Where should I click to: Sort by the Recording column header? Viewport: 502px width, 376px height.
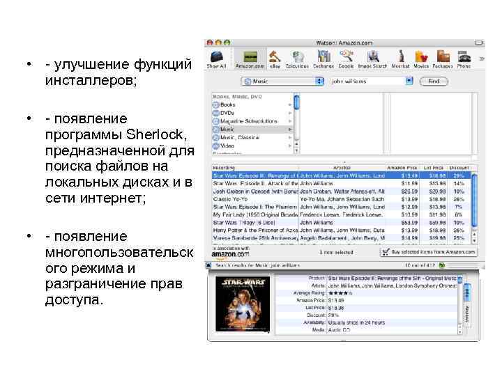pos(255,168)
